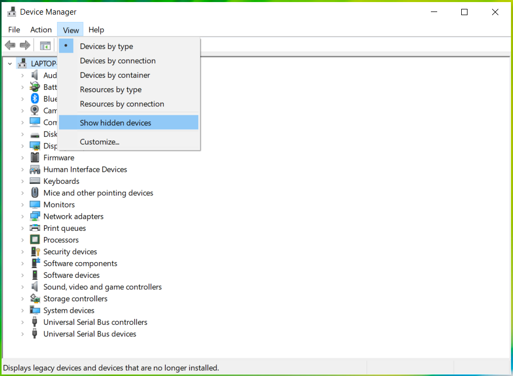Click the Batteries category icon
This screenshot has width=513, height=376.
tap(35, 87)
